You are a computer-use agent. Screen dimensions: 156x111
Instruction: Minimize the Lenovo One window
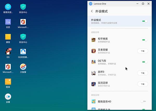coord(137,4)
